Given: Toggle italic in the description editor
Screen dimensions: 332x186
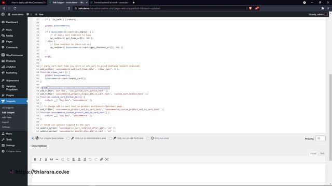Looking at the screenshot, I should [40, 160].
